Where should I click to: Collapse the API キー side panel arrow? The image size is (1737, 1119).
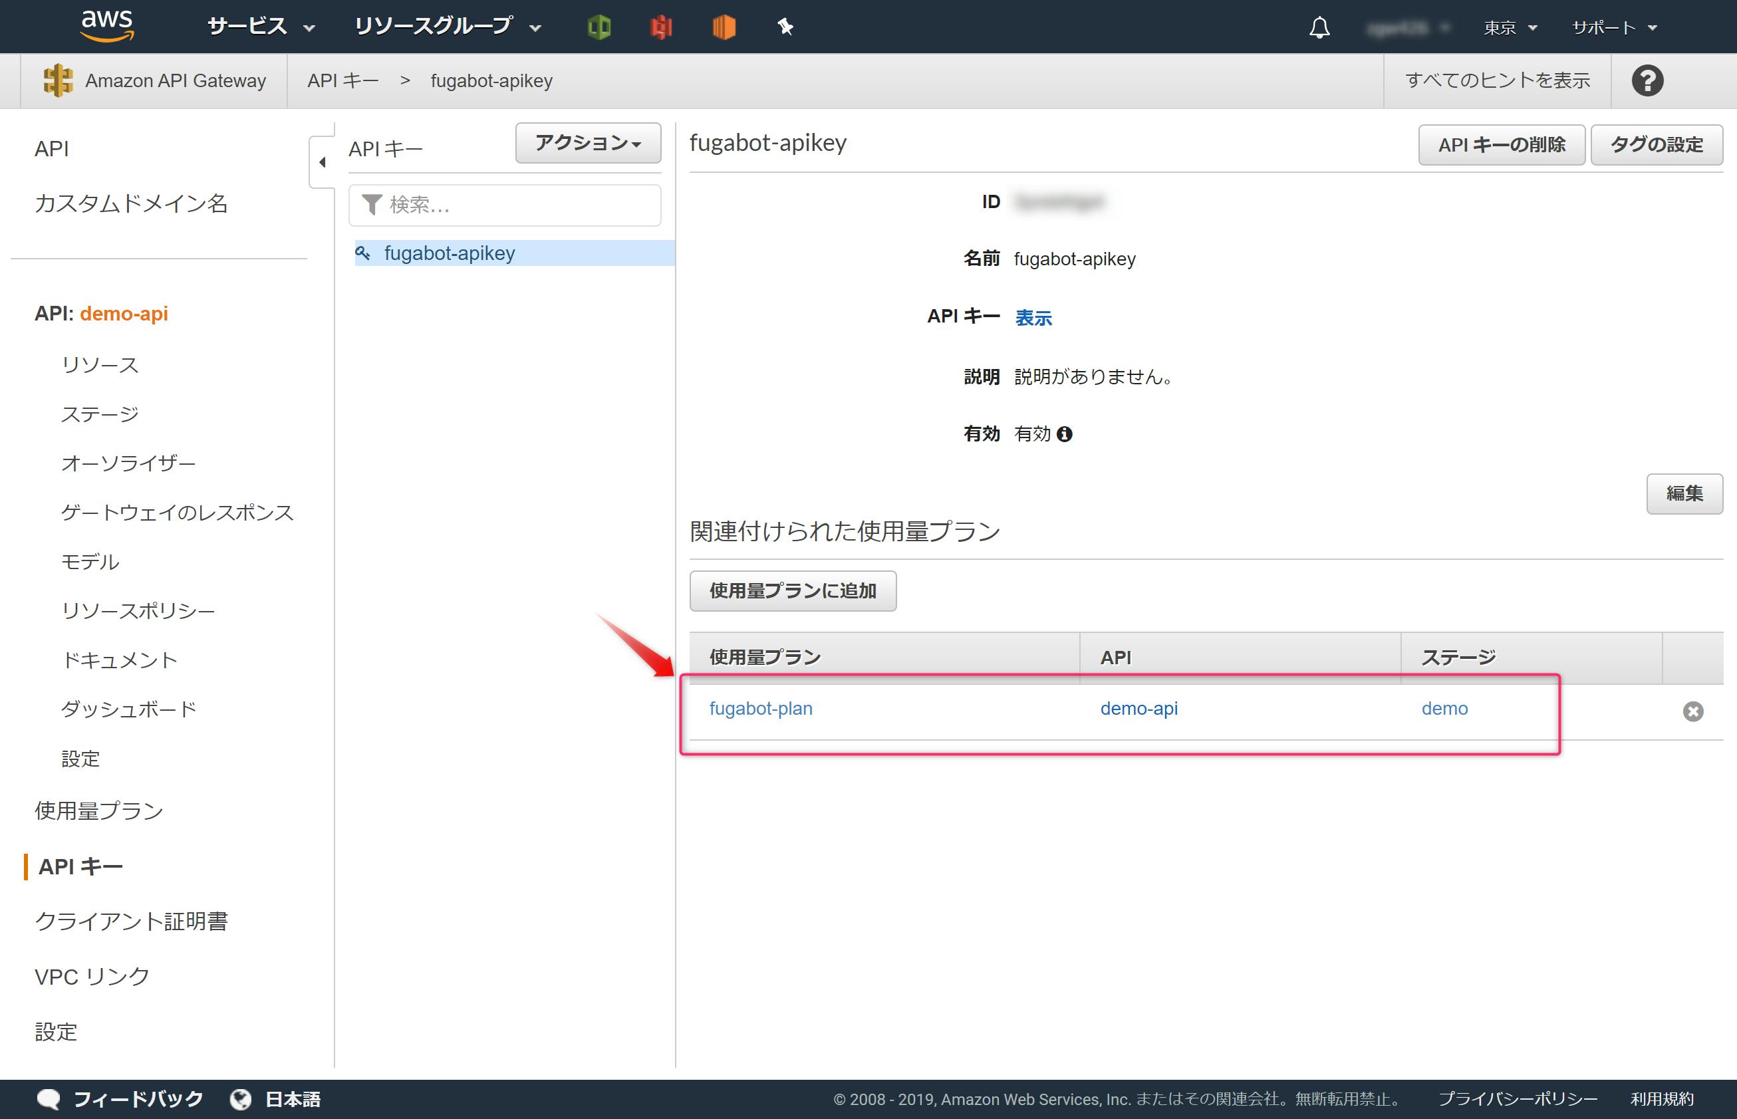tap(322, 162)
